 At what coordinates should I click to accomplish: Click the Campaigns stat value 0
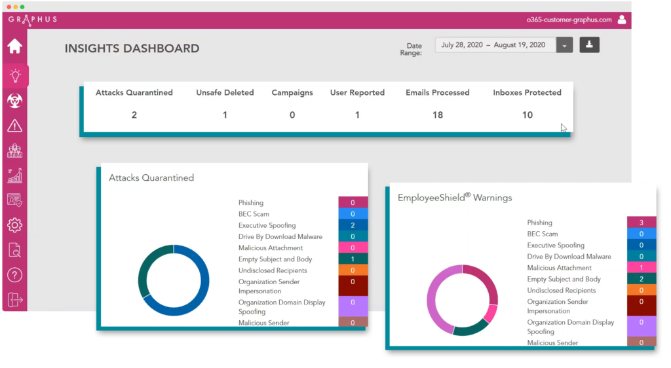[x=292, y=115]
